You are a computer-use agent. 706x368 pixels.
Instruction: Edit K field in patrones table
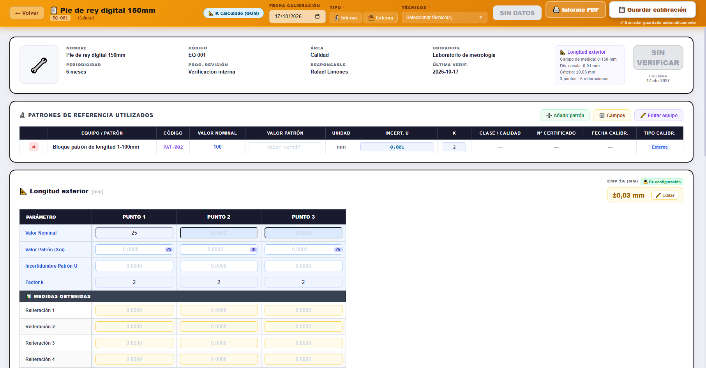454,147
